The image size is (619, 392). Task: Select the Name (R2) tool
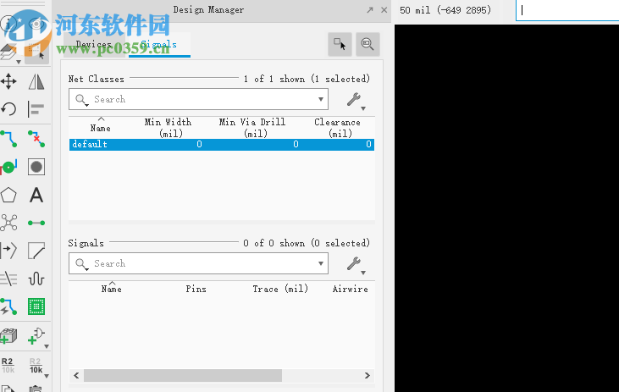tap(8, 366)
